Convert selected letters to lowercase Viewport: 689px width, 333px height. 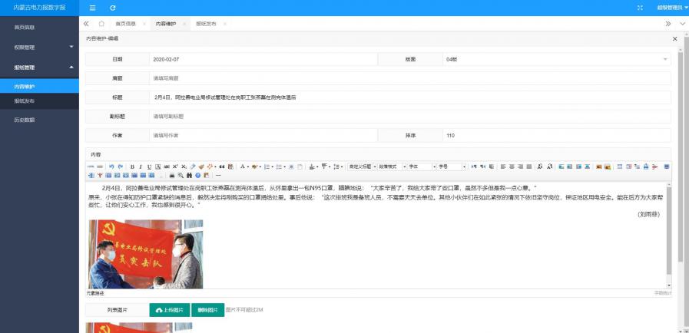549,166
